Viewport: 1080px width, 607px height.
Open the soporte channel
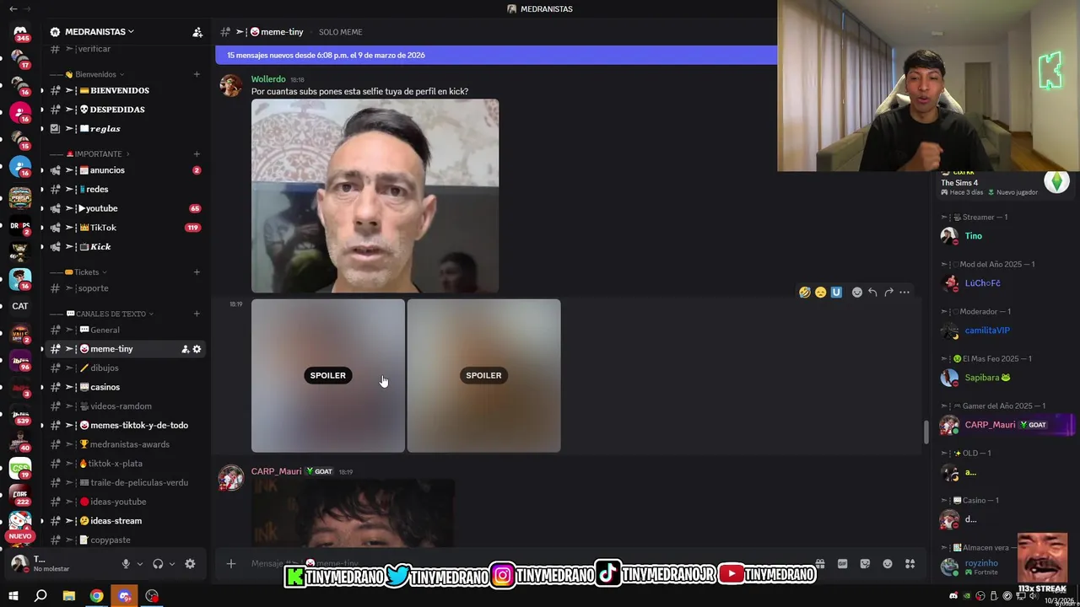coord(125,288)
